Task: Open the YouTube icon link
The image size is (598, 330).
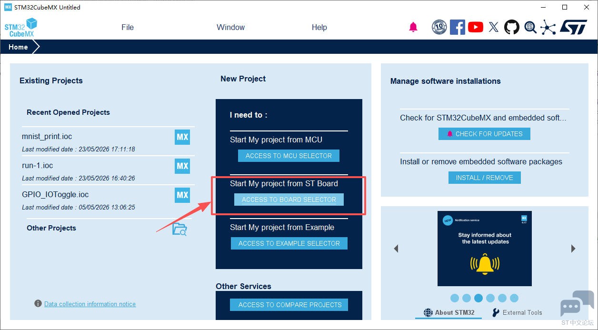Action: (475, 27)
